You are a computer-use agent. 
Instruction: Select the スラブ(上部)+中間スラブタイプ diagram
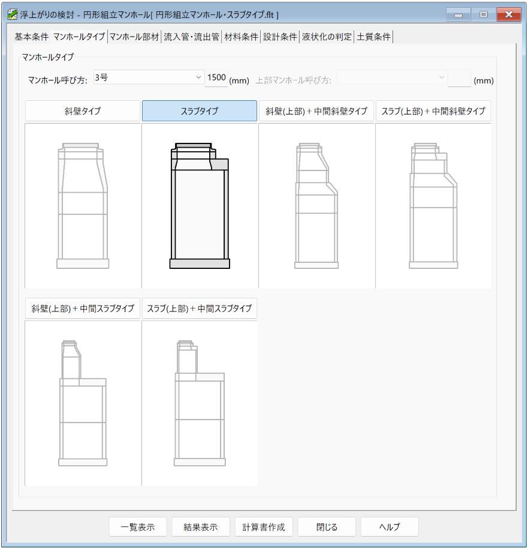pos(200,403)
